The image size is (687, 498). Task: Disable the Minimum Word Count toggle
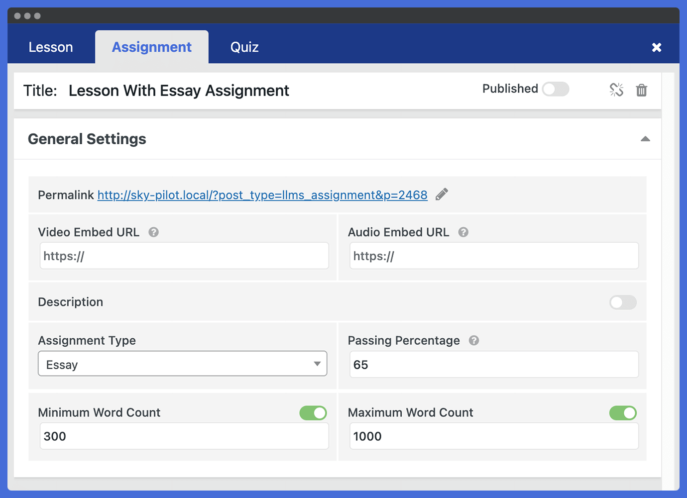tap(313, 413)
